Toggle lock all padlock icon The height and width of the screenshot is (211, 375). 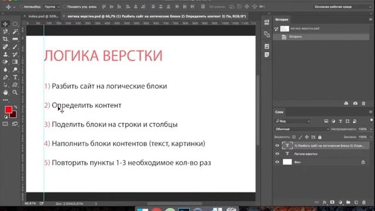coord(320,137)
